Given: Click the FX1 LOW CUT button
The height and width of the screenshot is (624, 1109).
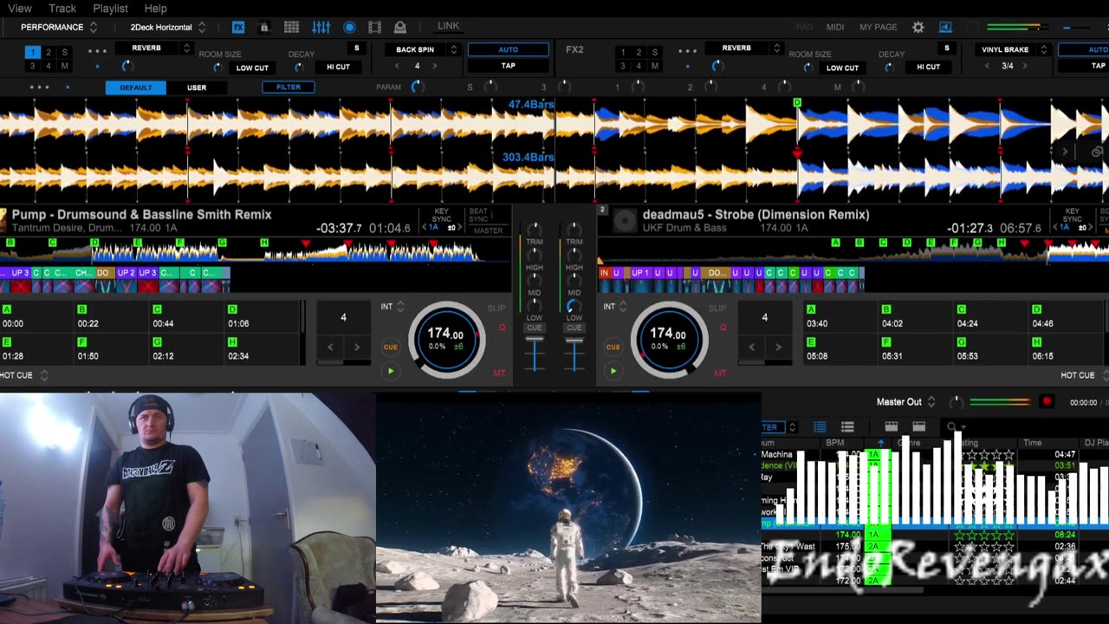Looking at the screenshot, I should 252,68.
